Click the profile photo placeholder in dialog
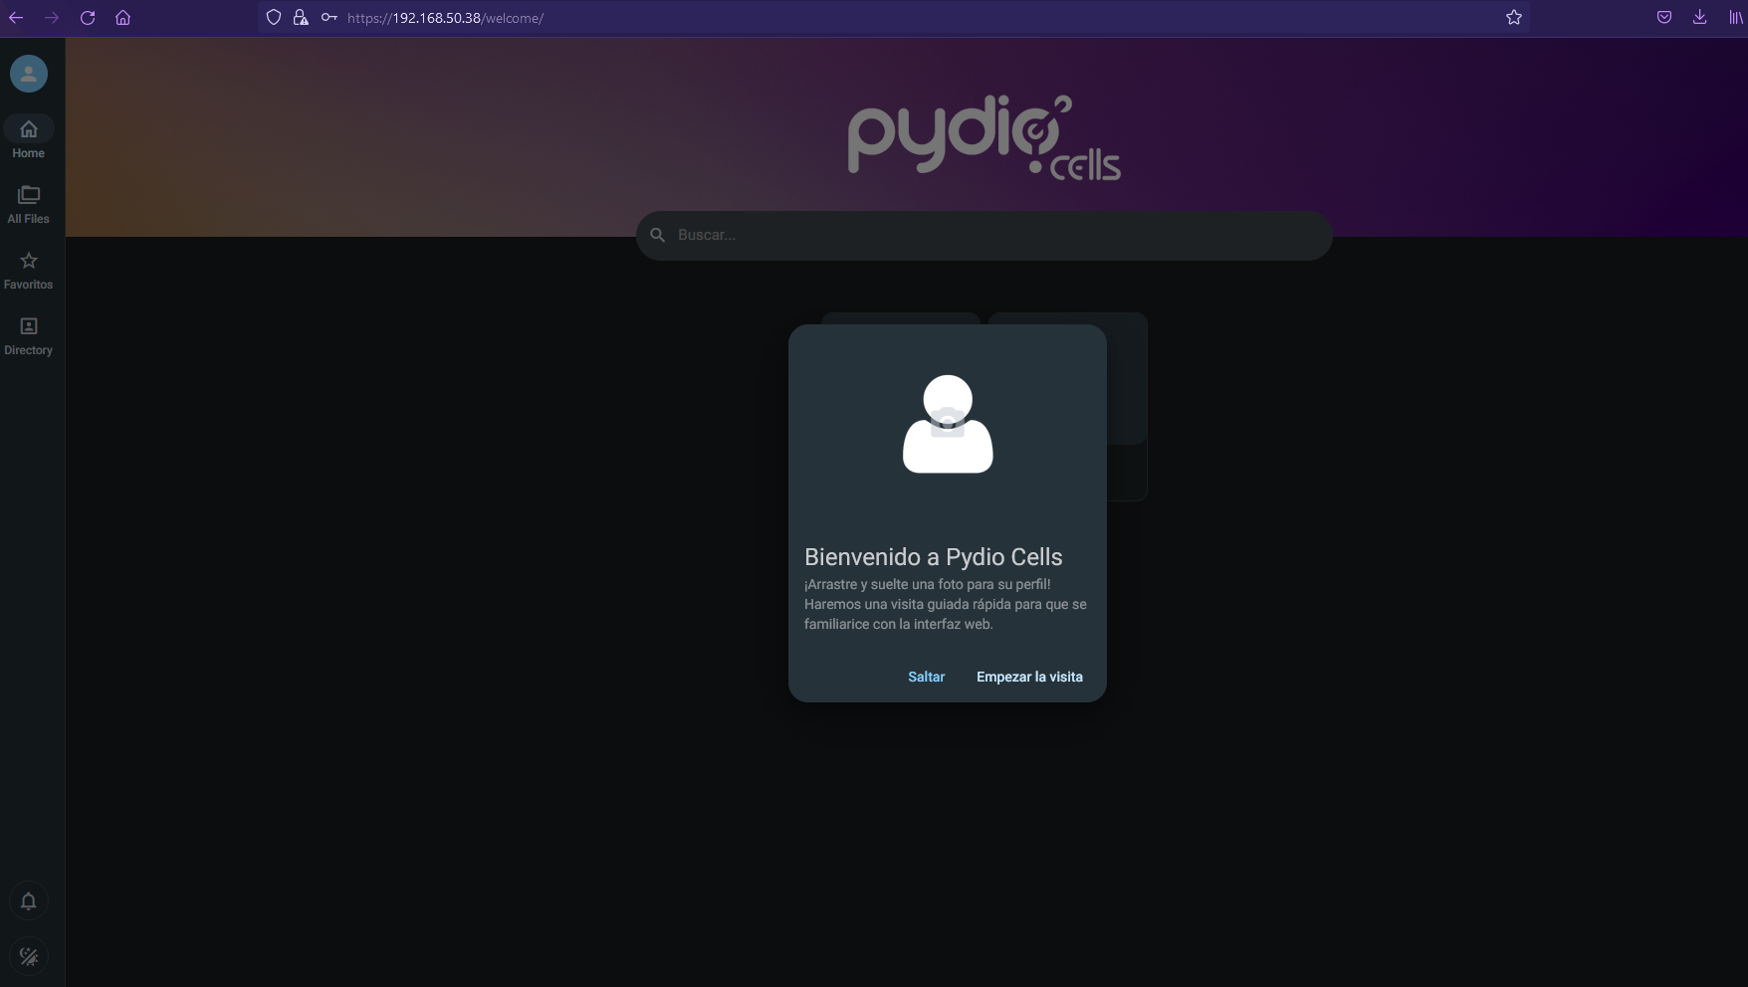Screen dimensions: 1748x987 click(948, 424)
